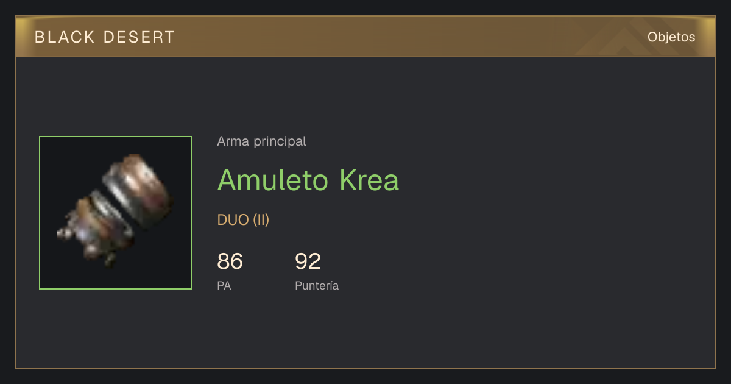The width and height of the screenshot is (731, 384).
Task: Select the Amuleto Krea item name
Action: [x=308, y=180]
